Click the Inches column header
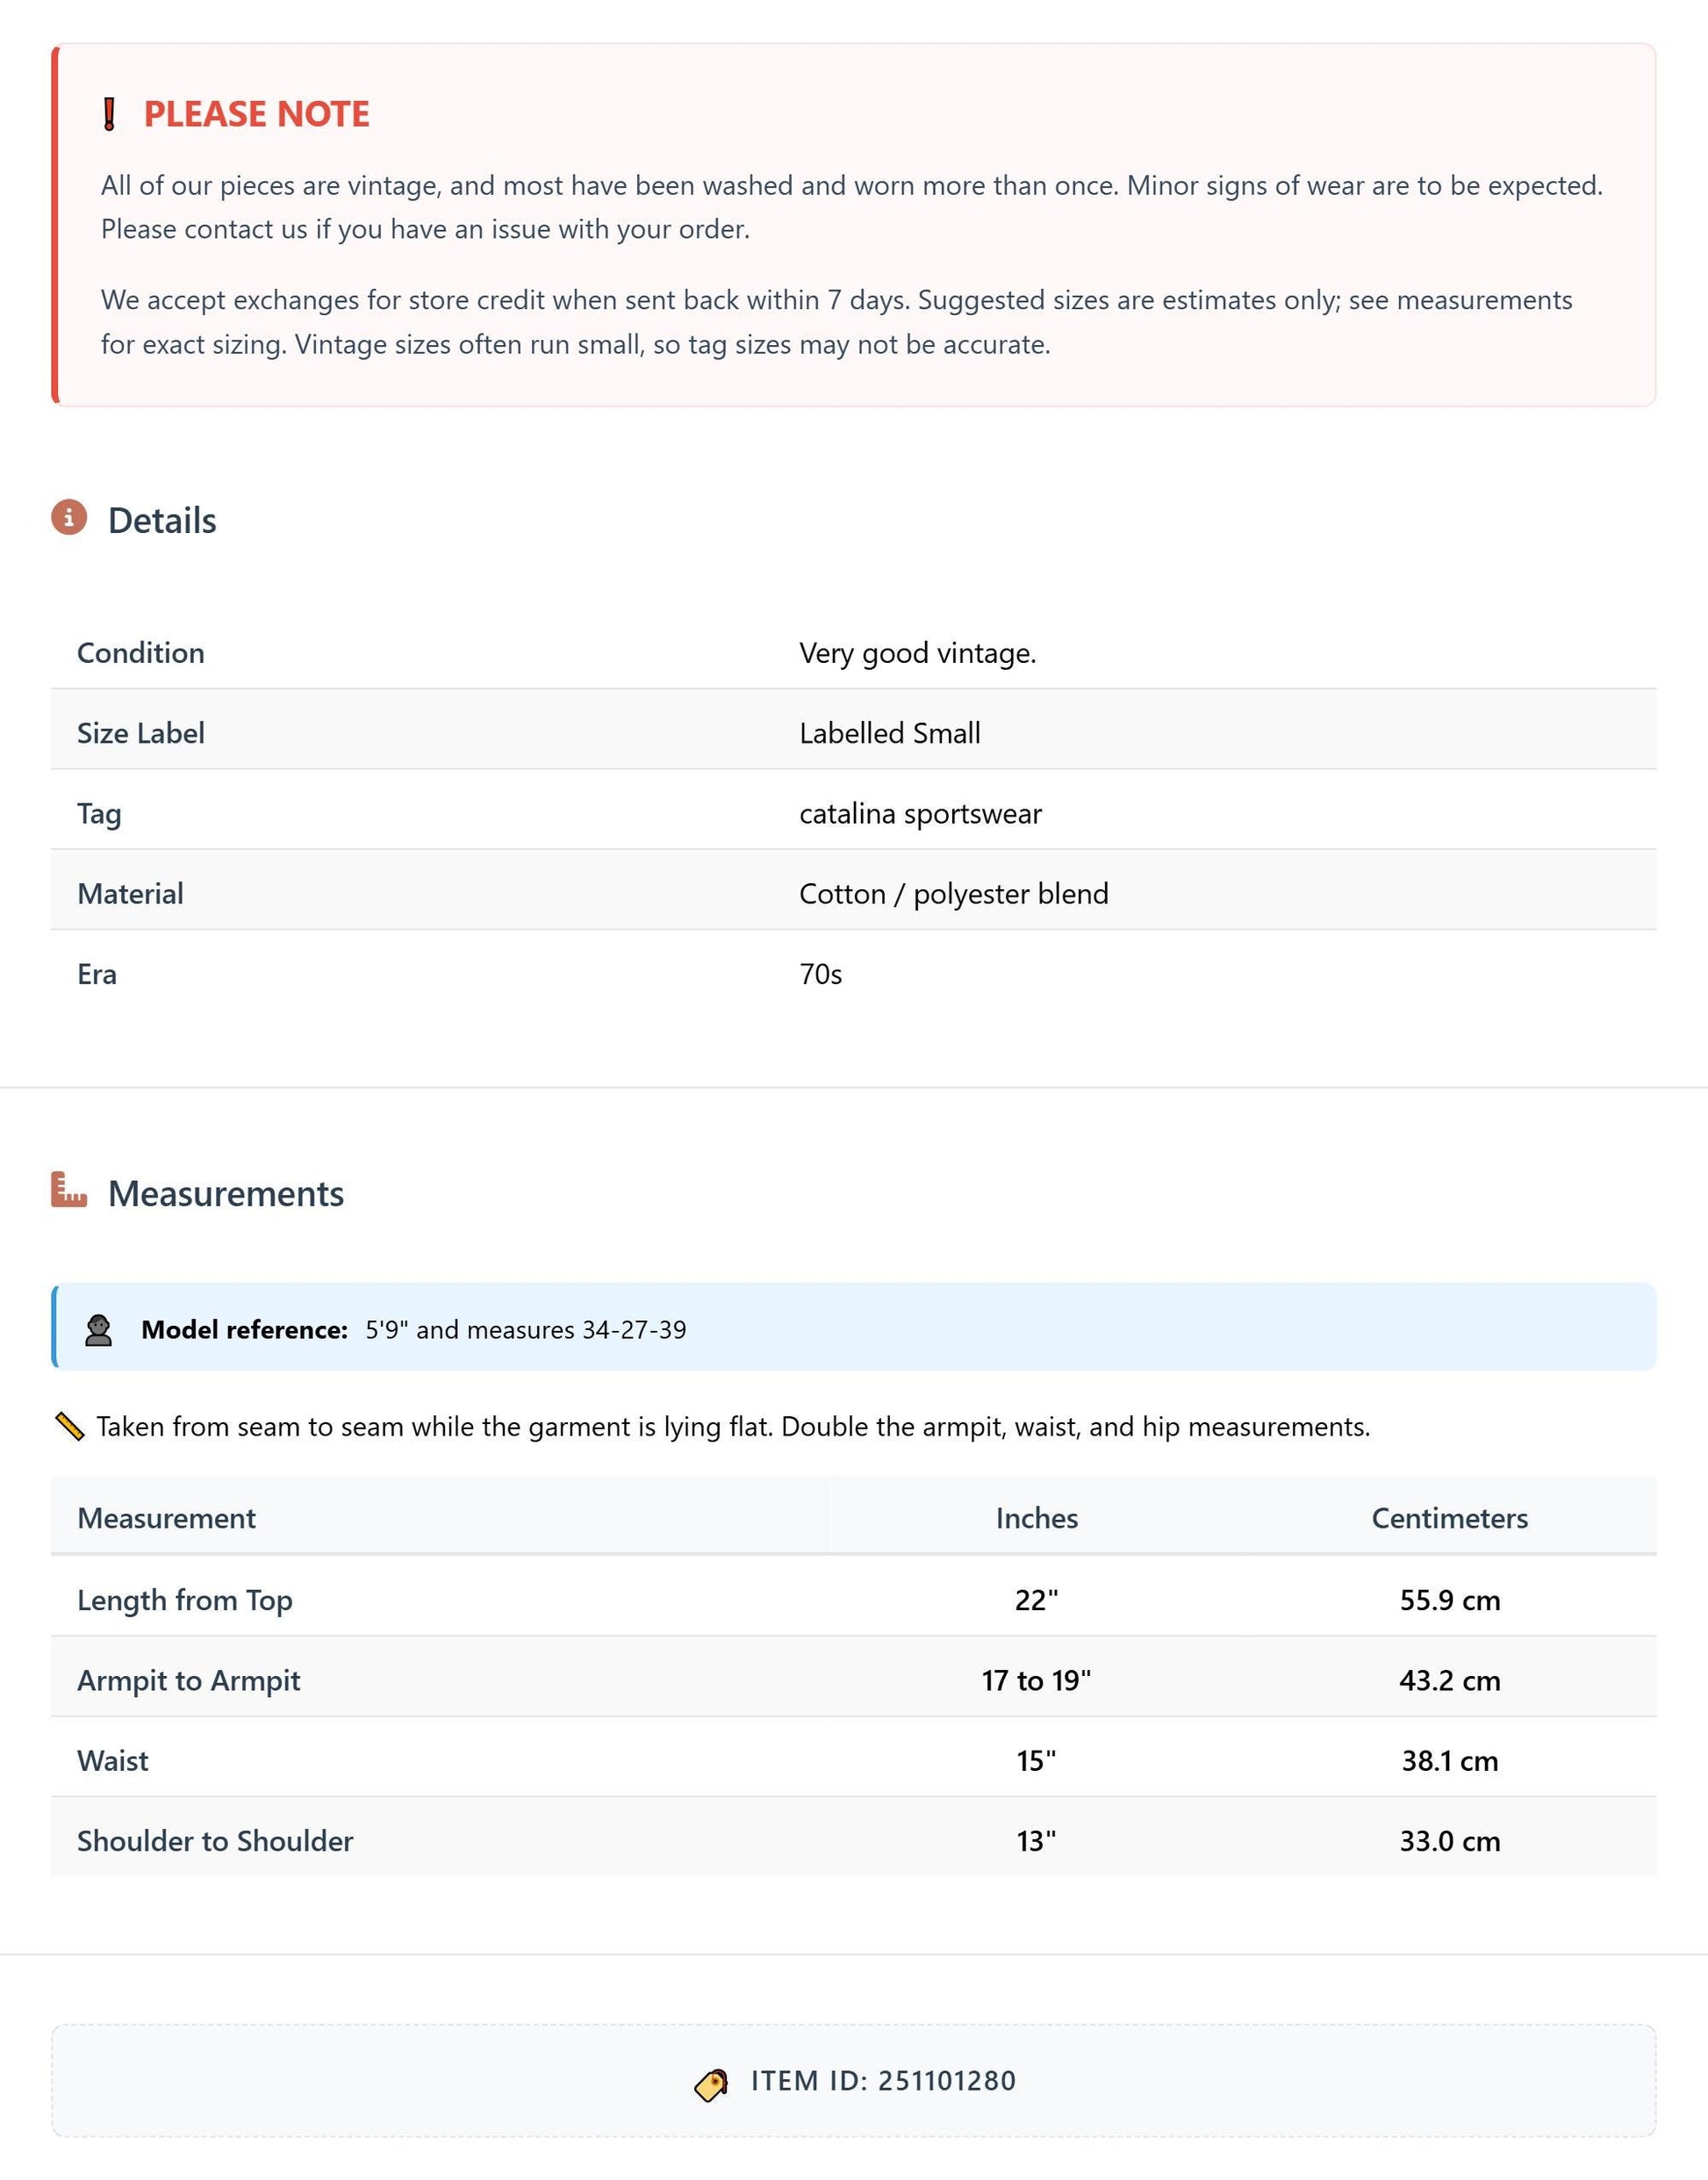 tap(1037, 1518)
